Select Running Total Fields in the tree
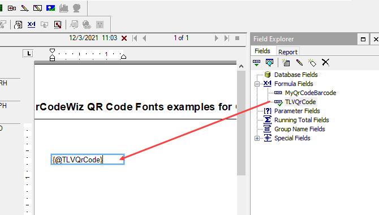The image size is (379, 215). pos(302,120)
